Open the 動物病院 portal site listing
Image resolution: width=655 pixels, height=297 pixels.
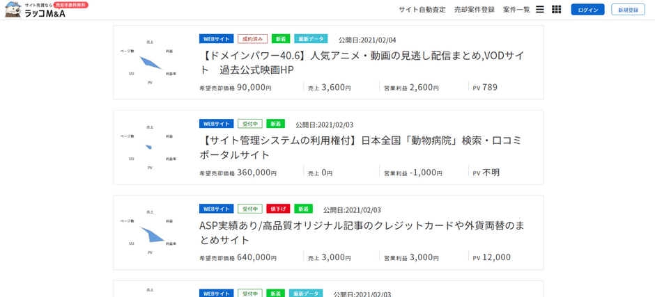(360, 147)
